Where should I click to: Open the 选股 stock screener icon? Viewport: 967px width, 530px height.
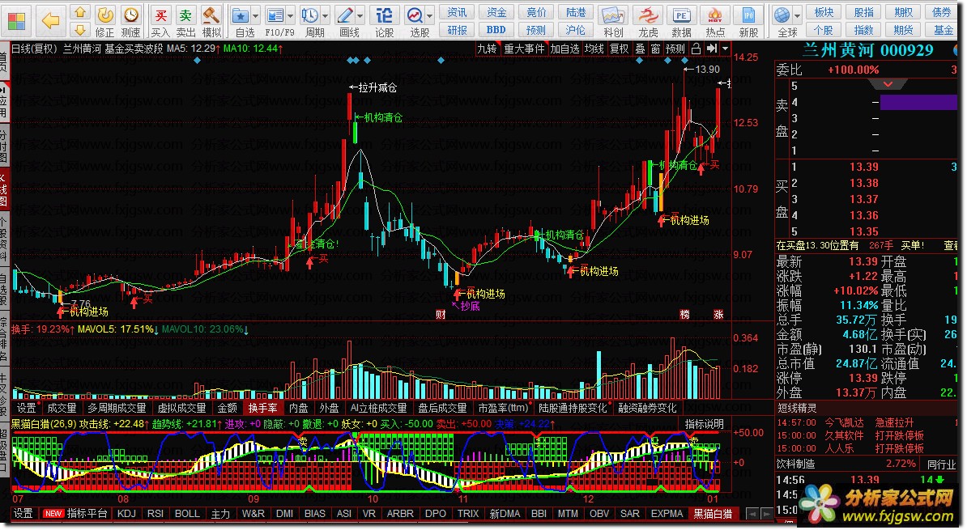click(x=415, y=15)
